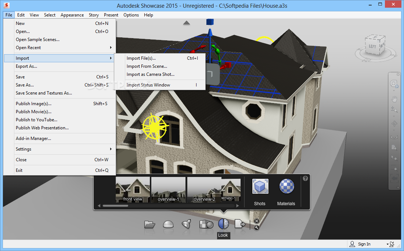This screenshot has width=404, height=251.
Task: Click the Look half-sphere icon
Action: pos(223,224)
